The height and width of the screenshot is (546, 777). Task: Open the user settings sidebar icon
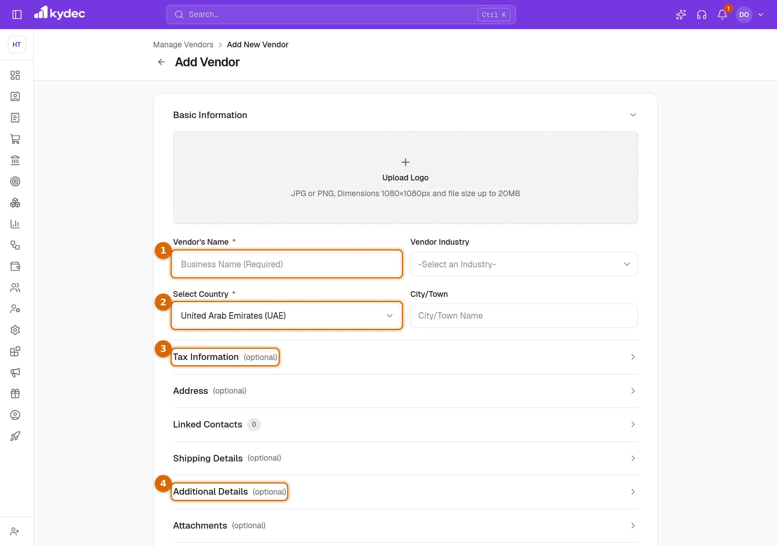[15, 309]
